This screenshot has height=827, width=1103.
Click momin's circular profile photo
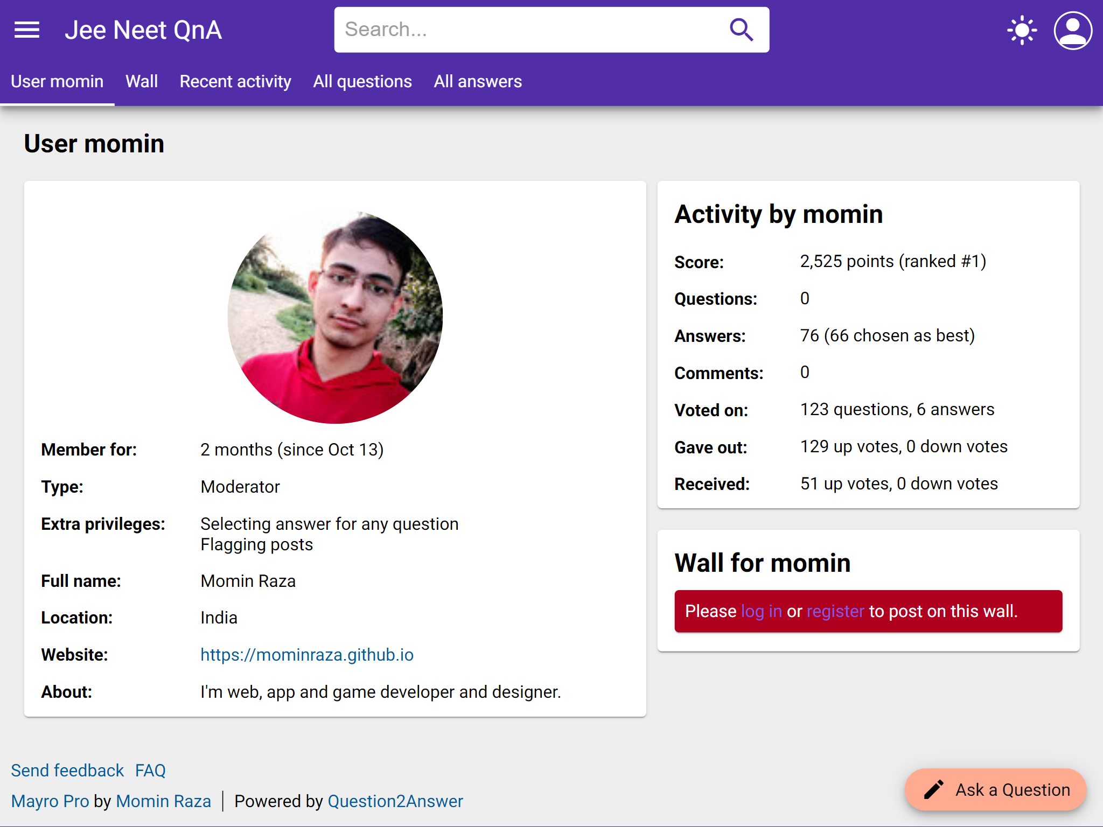coord(335,316)
